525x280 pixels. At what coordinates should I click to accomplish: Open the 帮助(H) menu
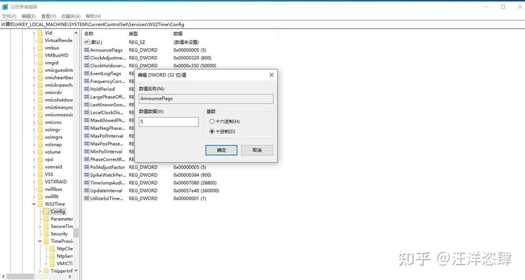click(93, 16)
